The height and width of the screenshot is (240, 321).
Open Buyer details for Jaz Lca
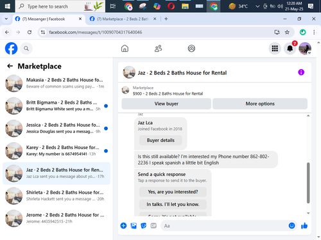click(160, 140)
